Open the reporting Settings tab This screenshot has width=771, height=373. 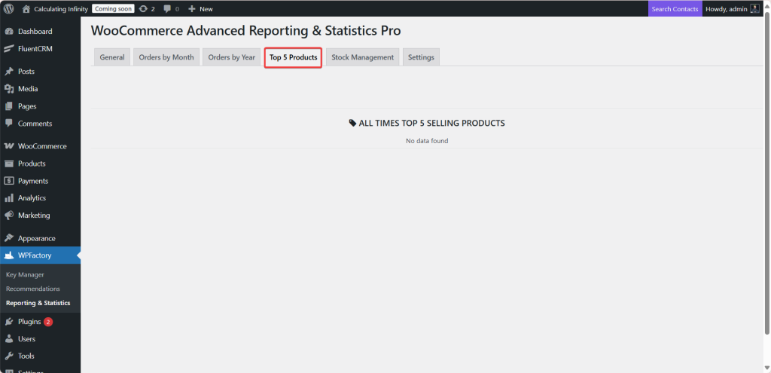pyautogui.click(x=421, y=57)
